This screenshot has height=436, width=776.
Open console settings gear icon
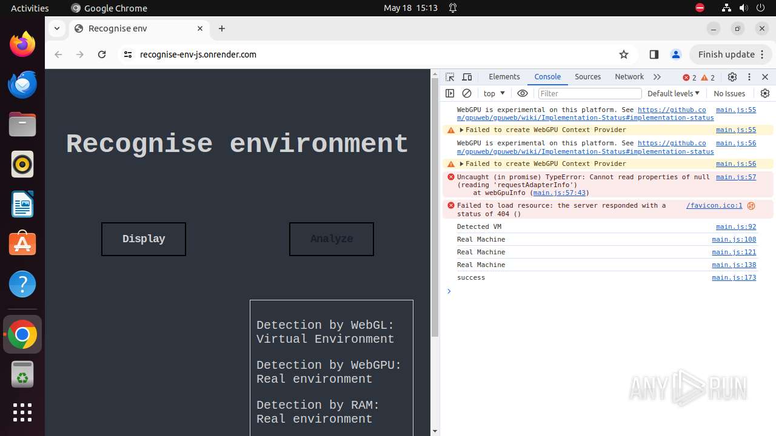point(765,93)
